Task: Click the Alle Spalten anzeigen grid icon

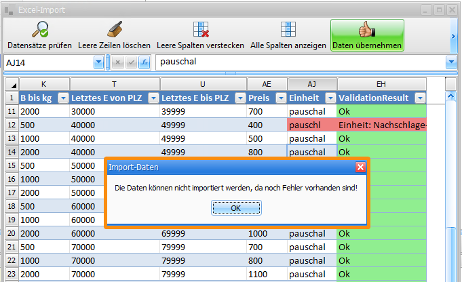Action: (x=288, y=29)
